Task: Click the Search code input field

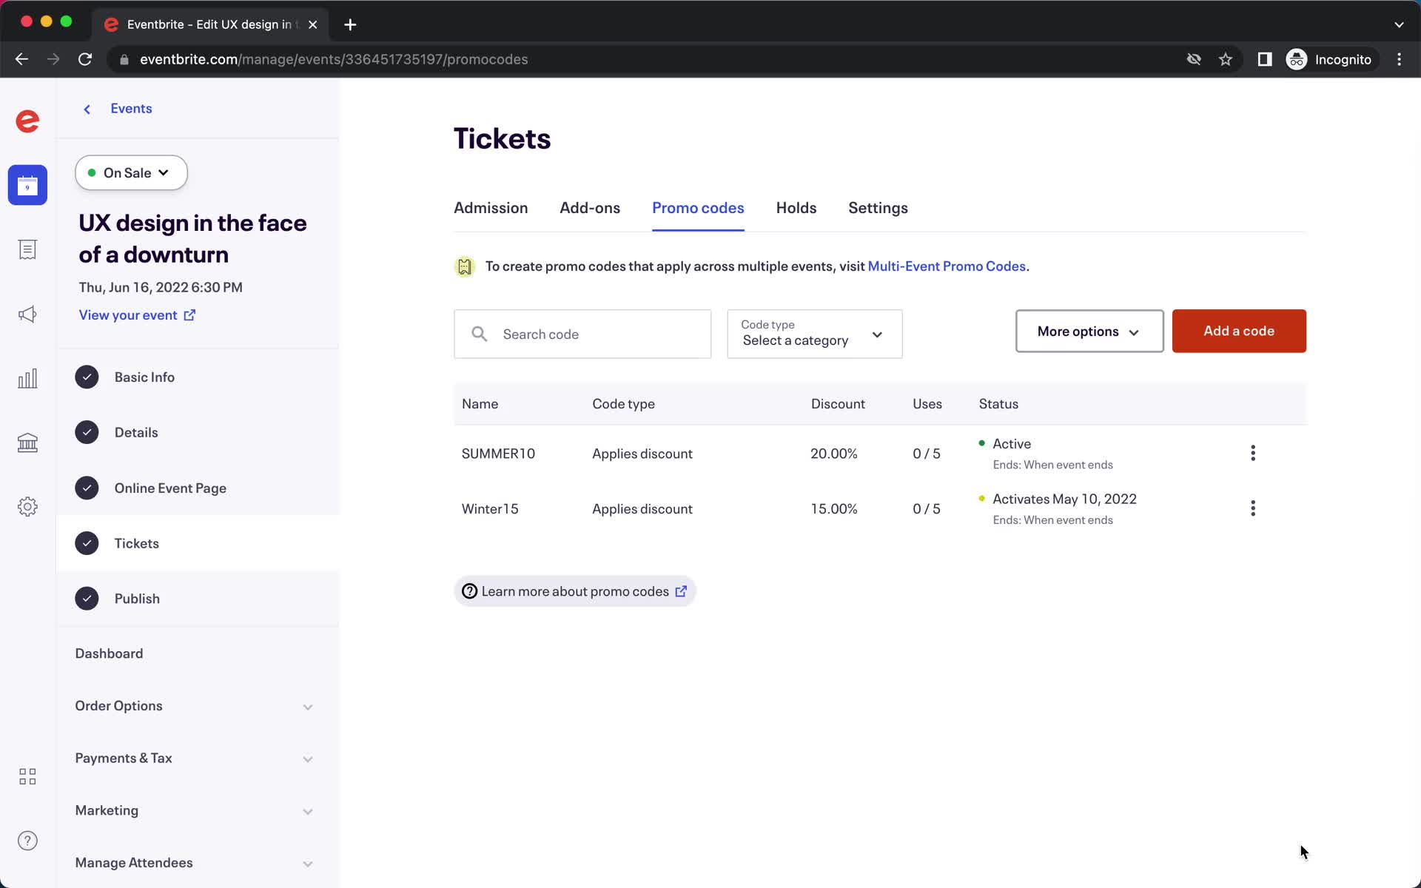Action: pos(582,334)
